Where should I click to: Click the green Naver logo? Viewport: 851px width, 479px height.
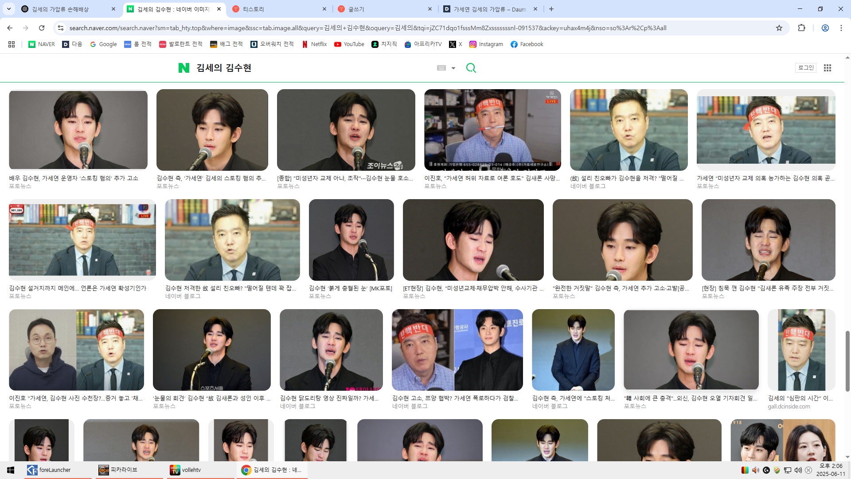tap(183, 68)
